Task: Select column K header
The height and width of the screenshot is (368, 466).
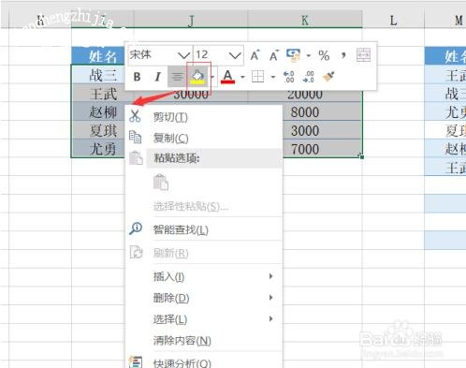Action: [305, 20]
